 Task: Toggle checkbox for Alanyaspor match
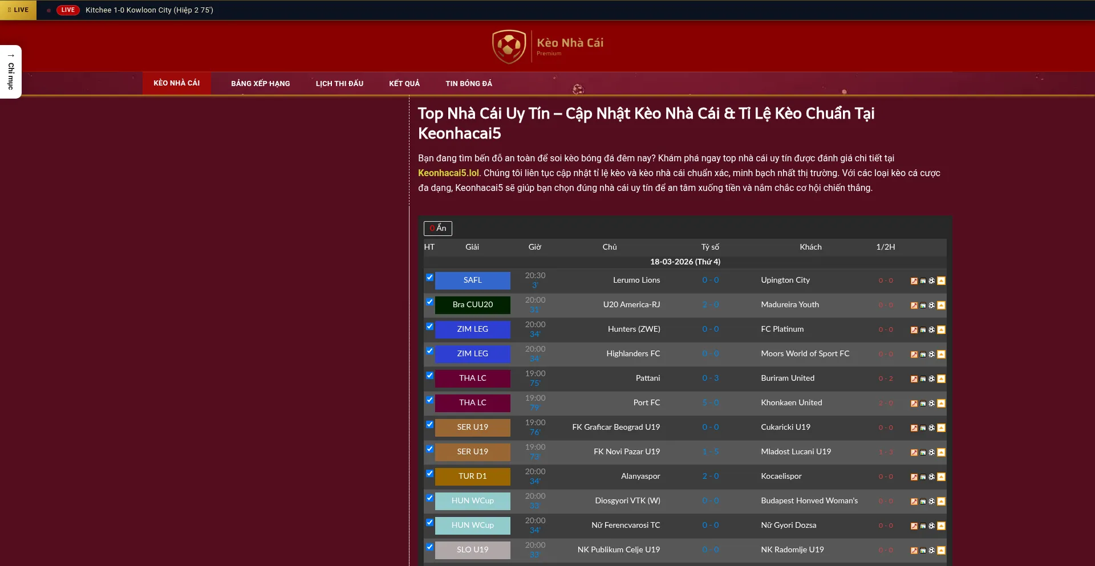coord(429,474)
